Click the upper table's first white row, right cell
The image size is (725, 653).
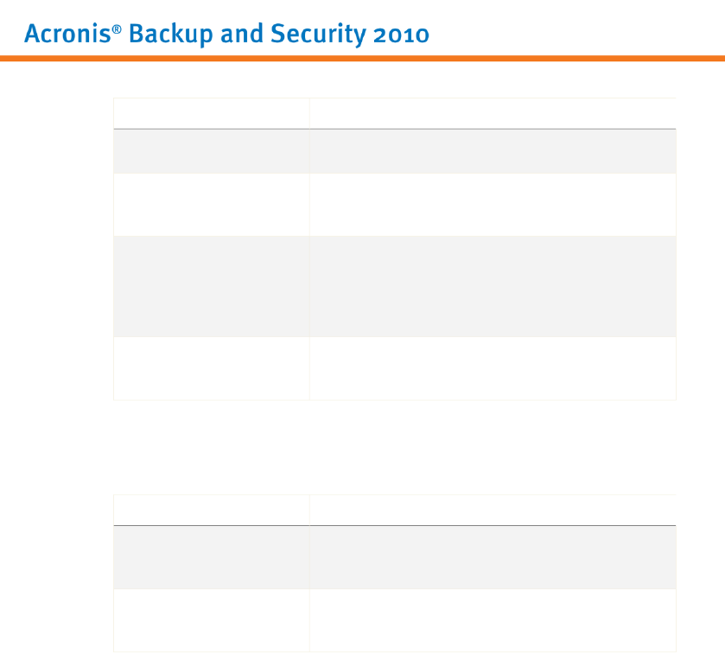[x=492, y=205]
